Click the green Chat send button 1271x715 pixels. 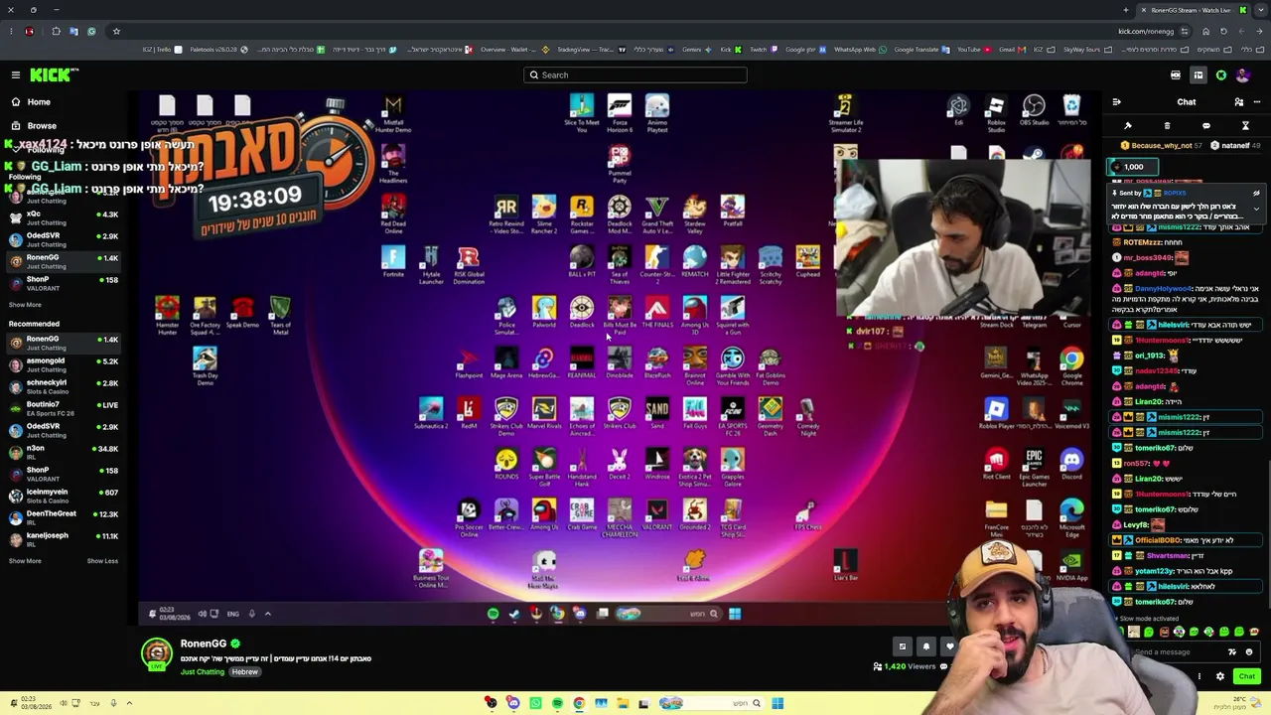[x=1247, y=676]
